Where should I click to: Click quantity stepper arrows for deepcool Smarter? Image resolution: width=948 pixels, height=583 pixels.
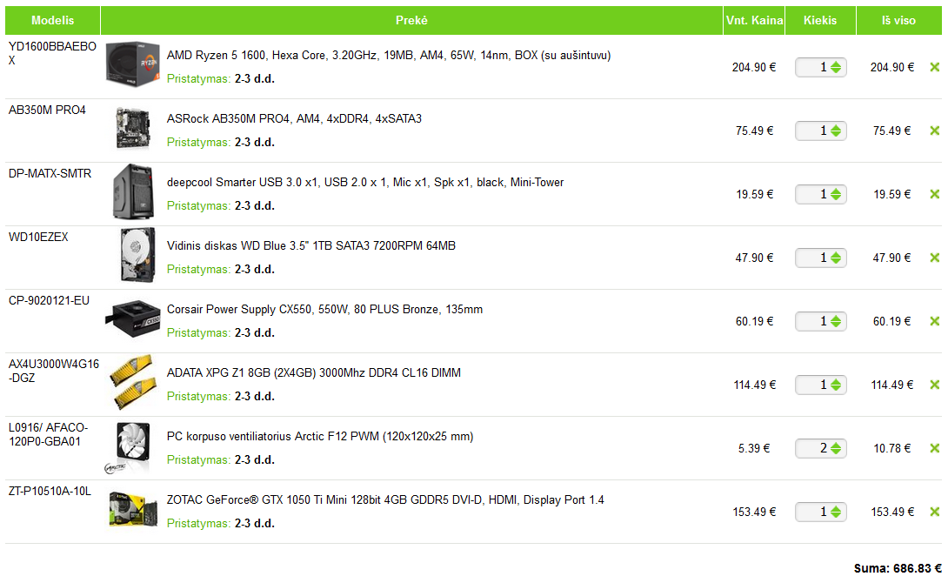(x=836, y=194)
